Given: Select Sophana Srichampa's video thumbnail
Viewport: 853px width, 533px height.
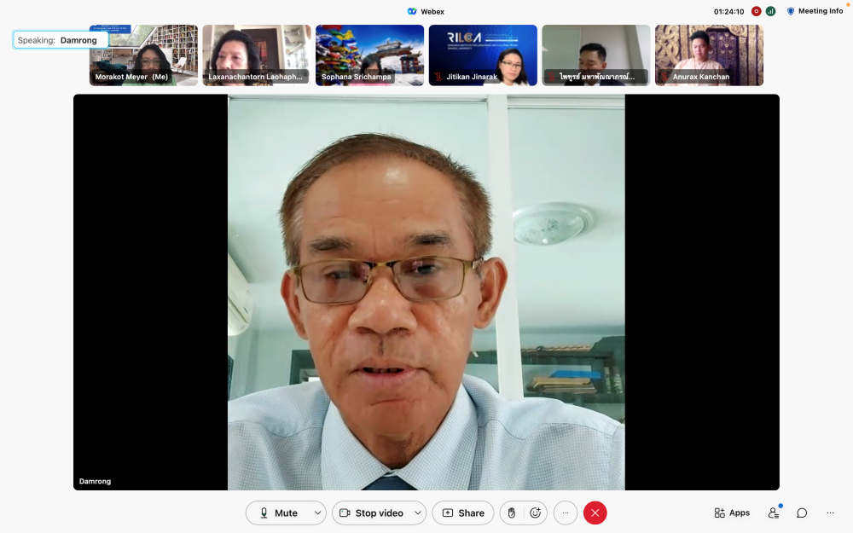Looking at the screenshot, I should [369, 55].
